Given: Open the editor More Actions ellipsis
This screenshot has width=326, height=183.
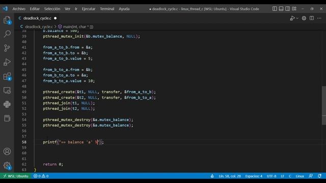Looking at the screenshot, I should (x=319, y=18).
